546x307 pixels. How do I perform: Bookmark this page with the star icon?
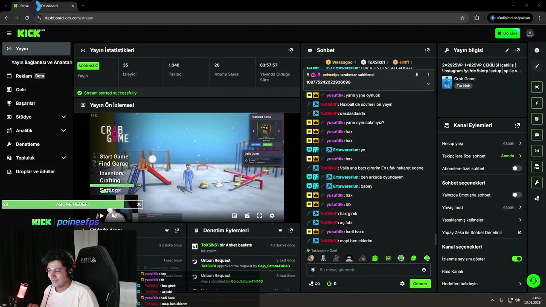coord(462,18)
